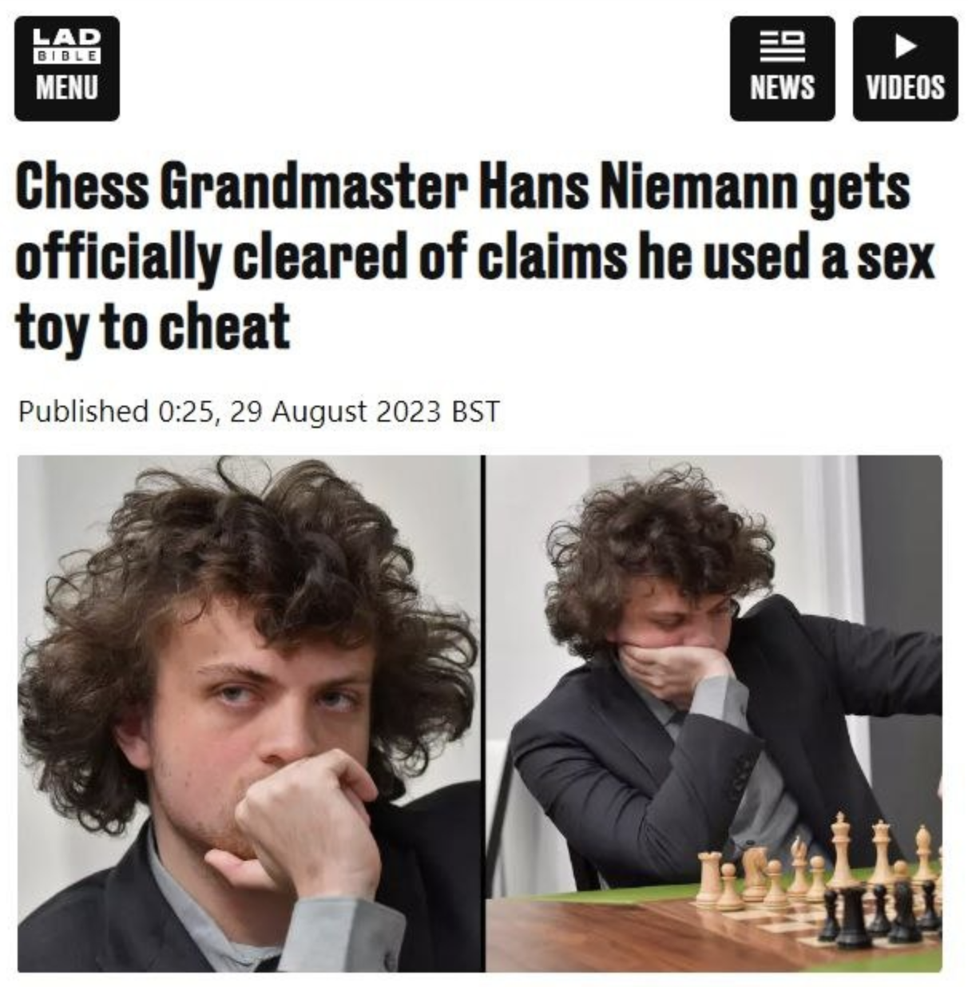This screenshot has height=987, width=968.
Task: Click the white chess pieces in photo
Action: [x=815, y=866]
